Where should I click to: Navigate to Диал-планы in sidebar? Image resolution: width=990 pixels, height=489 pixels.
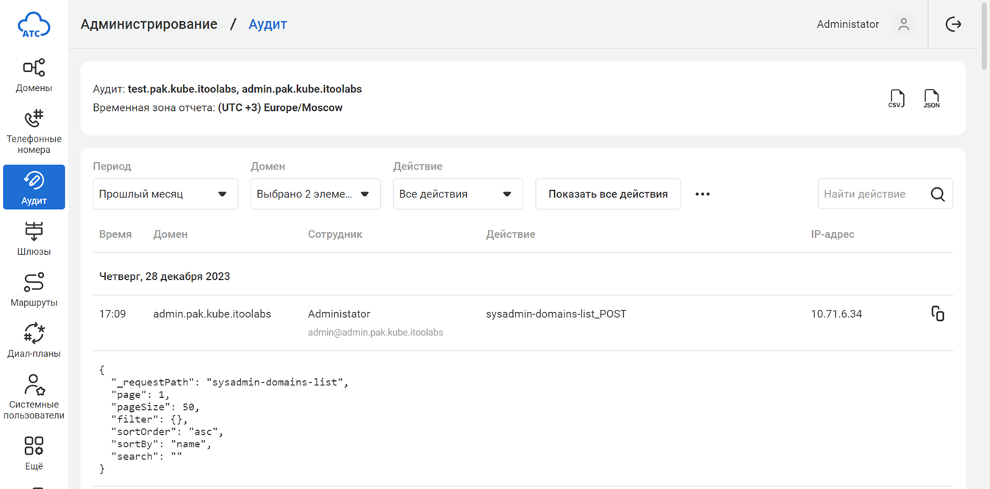[34, 341]
